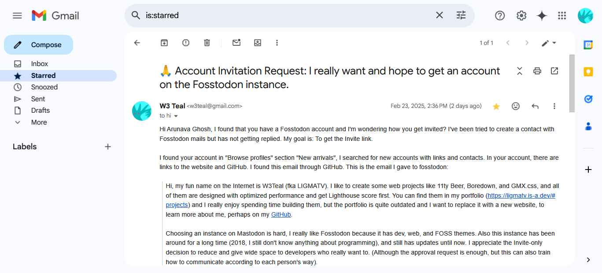Open the email in a new window
The image size is (602, 273).
tap(554, 71)
